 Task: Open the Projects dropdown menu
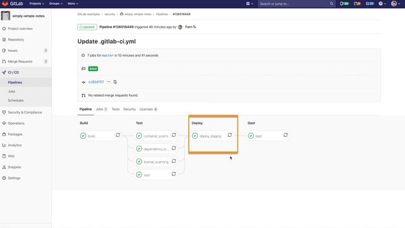(37, 4)
